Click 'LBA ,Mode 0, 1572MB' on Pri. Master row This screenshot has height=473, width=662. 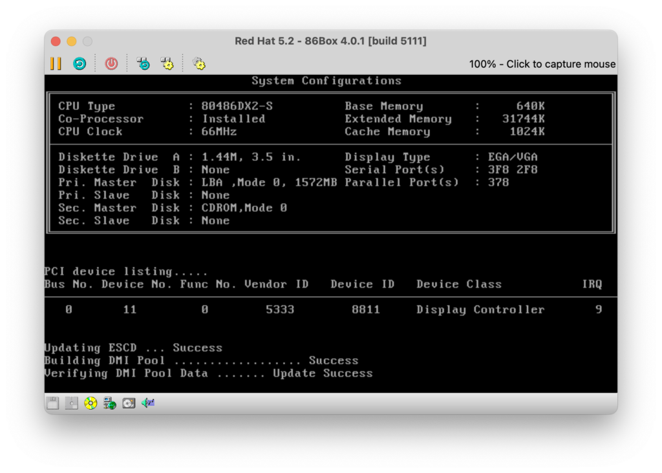[269, 182]
